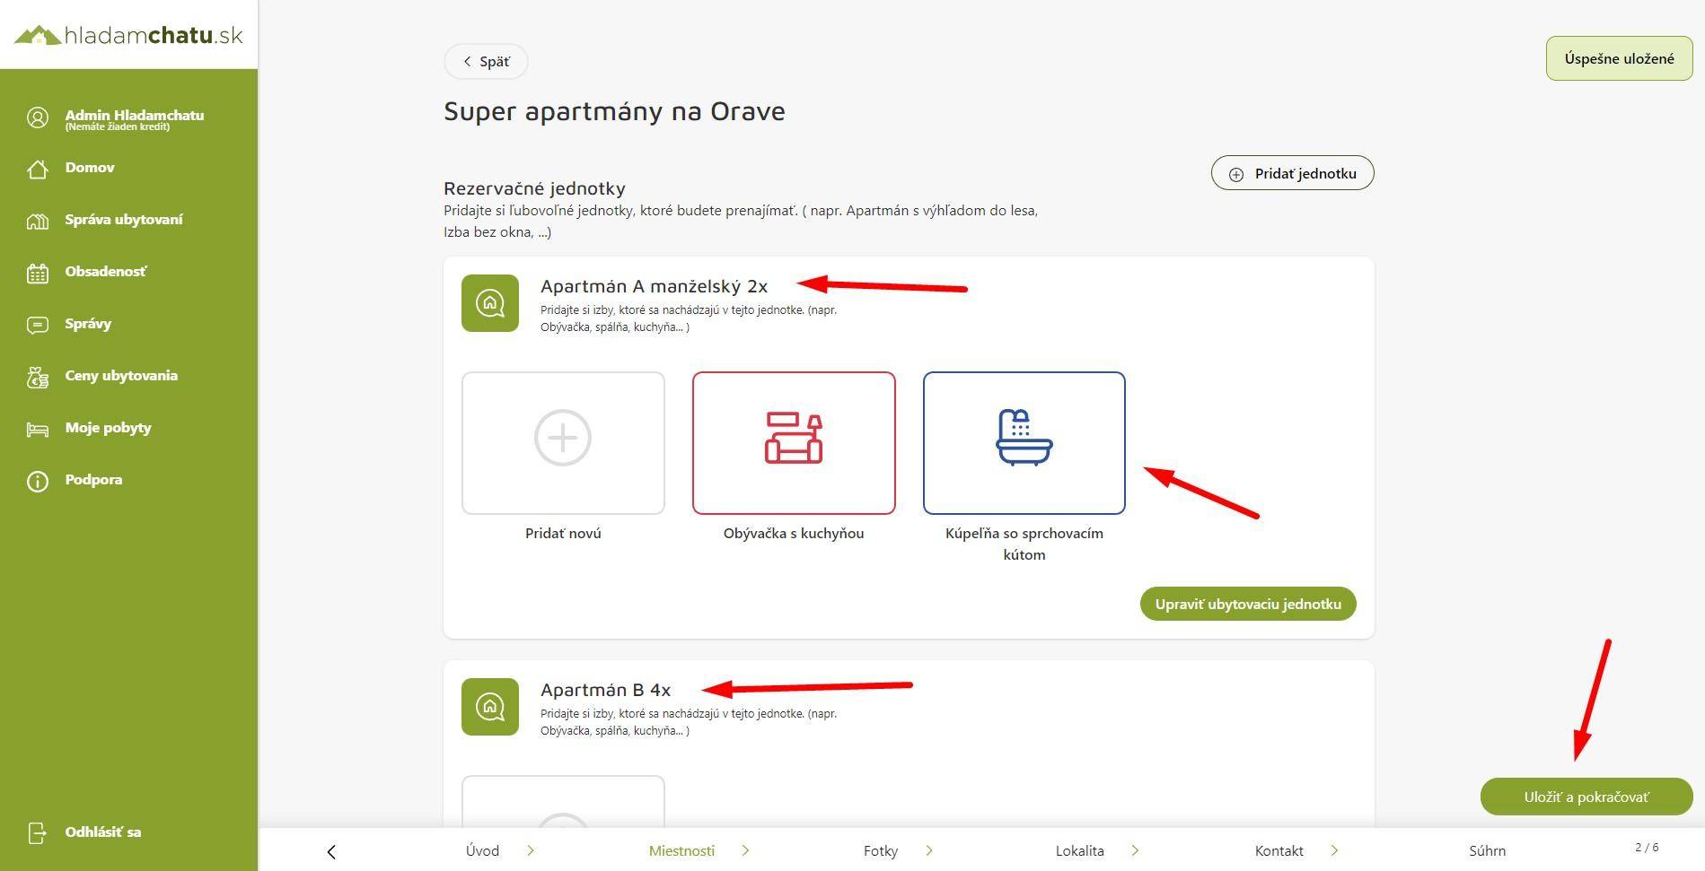Click the chevron after Kontakt step
The height and width of the screenshot is (871, 1705).
coord(1334,850)
